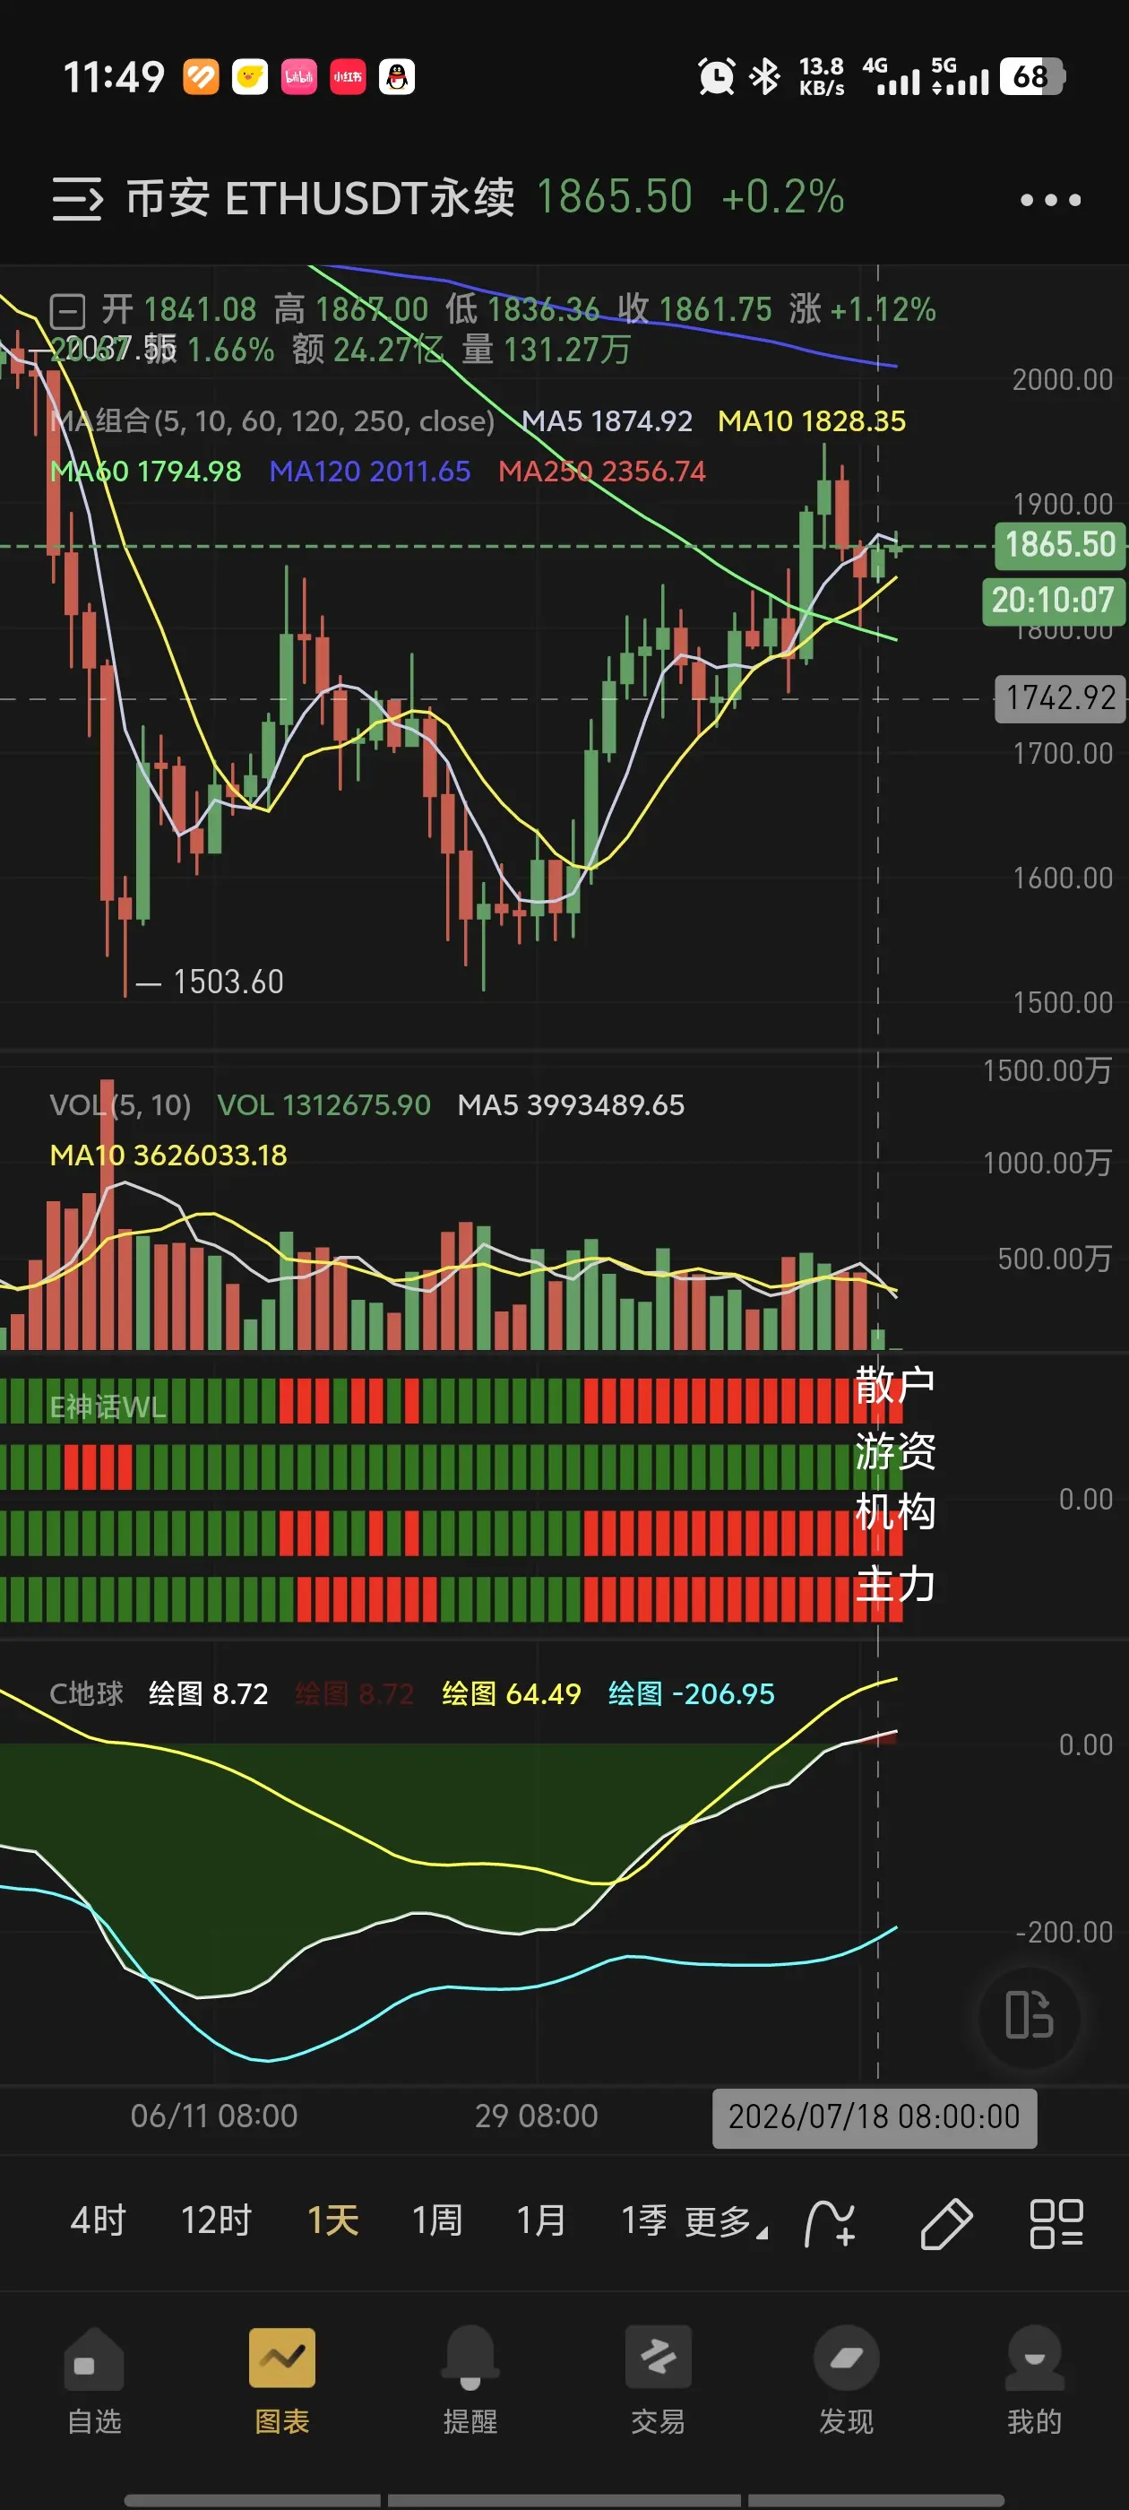The image size is (1129, 2510).
Task: Open the 交易 trade tab
Action: [659, 2383]
